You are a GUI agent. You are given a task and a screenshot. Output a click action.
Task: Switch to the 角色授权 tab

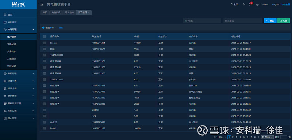(56, 12)
